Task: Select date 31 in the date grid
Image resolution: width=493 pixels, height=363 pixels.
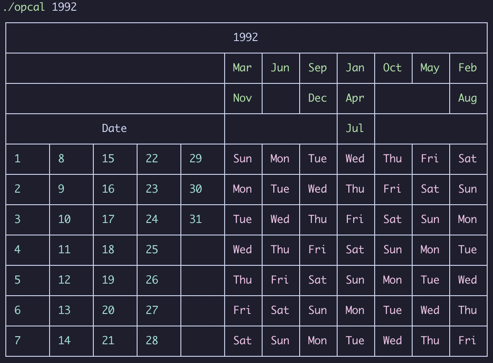Action: coord(196,219)
